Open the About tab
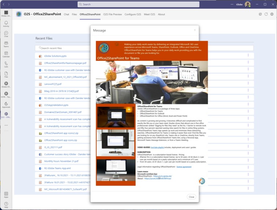Screen dimensions: 277x210 [x=161, y=14]
